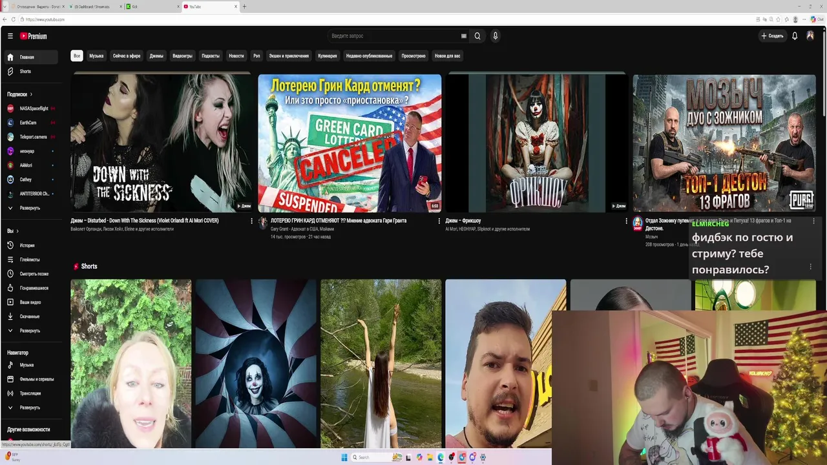Select the Музыка filter chip
The height and width of the screenshot is (465, 827).
click(x=96, y=56)
